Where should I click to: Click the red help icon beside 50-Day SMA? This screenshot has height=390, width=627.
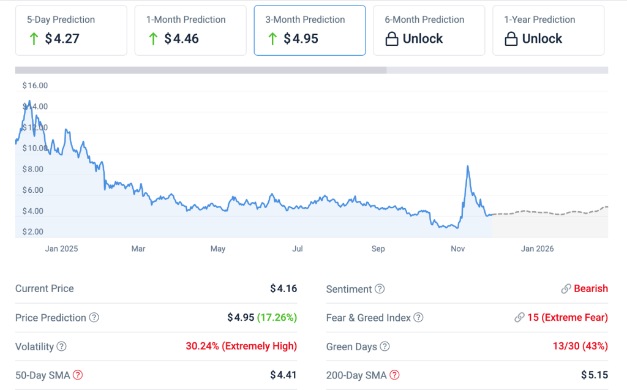click(x=78, y=375)
